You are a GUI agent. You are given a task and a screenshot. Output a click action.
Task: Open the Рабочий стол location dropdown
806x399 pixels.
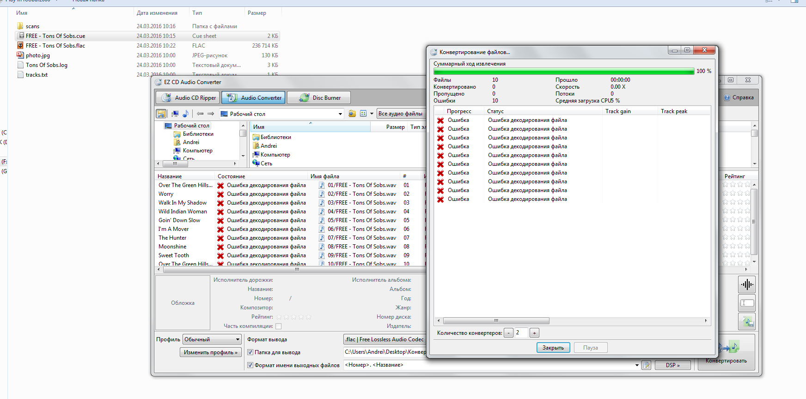pos(340,114)
